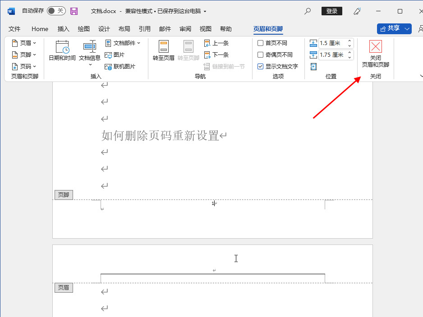Increase the 1.5 厘米 header distance
423x317 pixels.
click(x=349, y=41)
